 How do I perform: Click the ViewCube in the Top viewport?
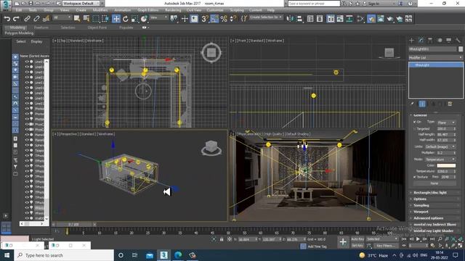tap(211, 53)
